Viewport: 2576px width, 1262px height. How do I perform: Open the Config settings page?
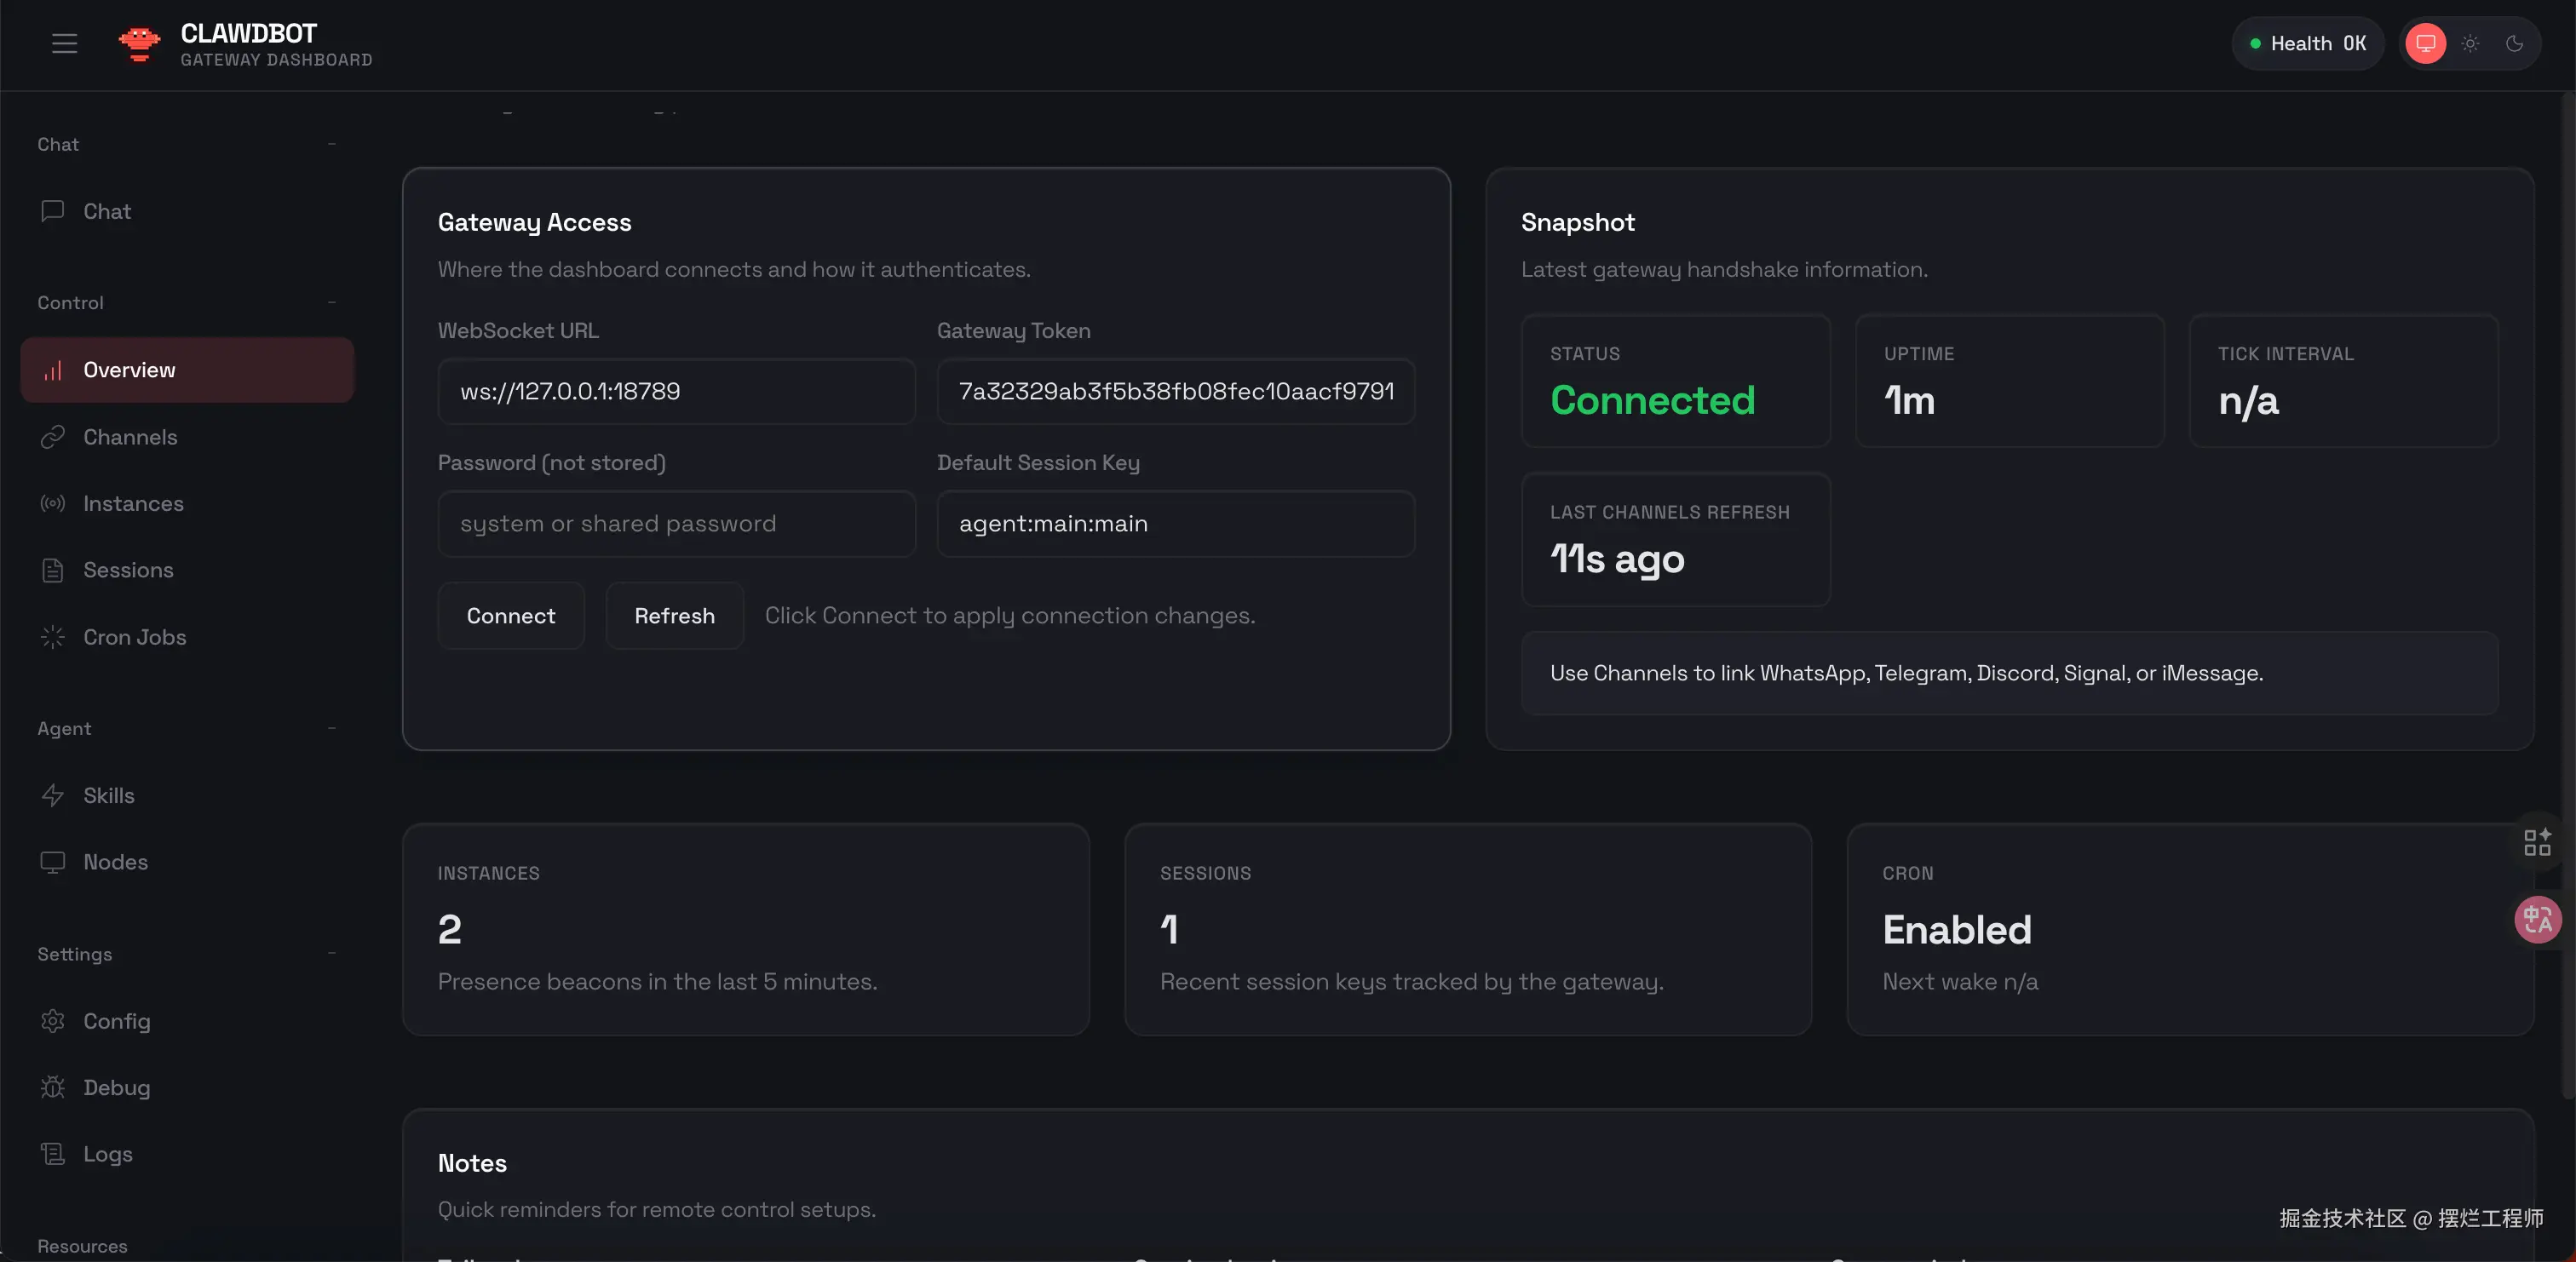tap(117, 1021)
